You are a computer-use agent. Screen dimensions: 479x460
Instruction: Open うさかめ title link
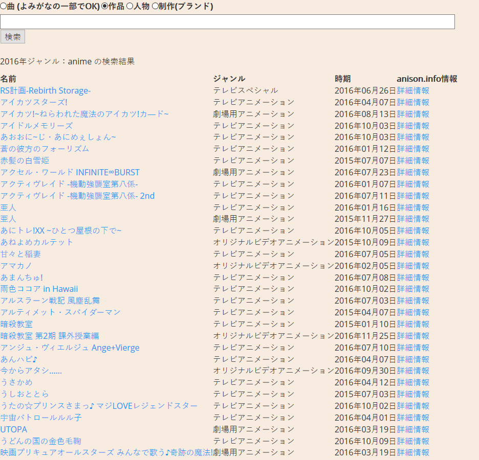click(x=16, y=382)
